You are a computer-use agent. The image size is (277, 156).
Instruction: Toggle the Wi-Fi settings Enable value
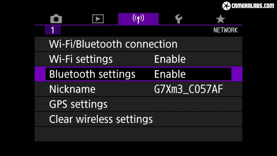tap(170, 59)
